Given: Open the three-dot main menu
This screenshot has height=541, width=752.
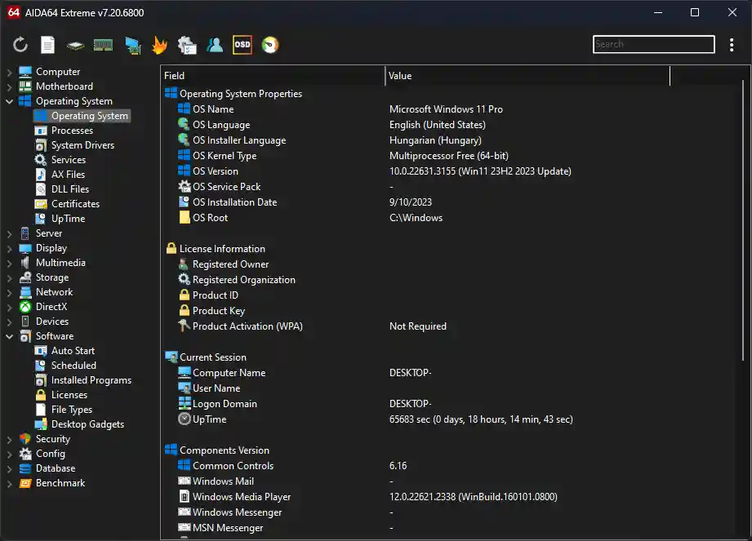Looking at the screenshot, I should coord(732,45).
